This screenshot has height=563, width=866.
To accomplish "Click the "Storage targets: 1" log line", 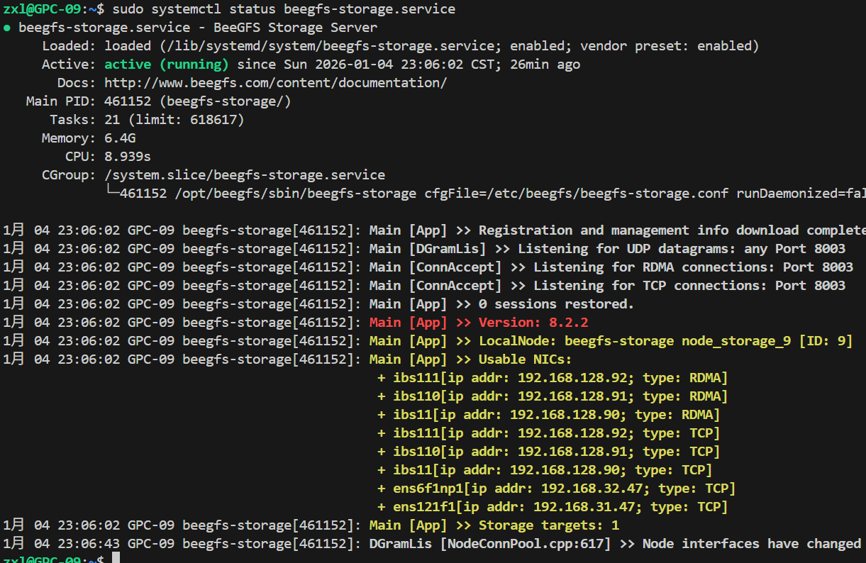I will point(548,525).
